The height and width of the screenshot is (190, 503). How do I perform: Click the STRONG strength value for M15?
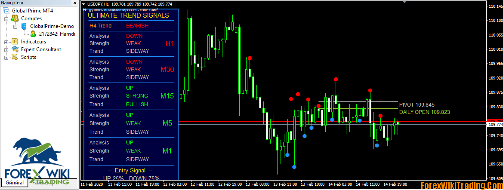tap(137, 96)
